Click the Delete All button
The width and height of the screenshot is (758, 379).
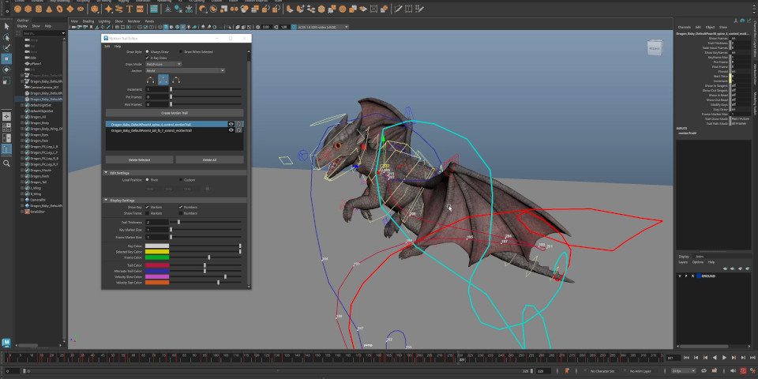[209, 159]
